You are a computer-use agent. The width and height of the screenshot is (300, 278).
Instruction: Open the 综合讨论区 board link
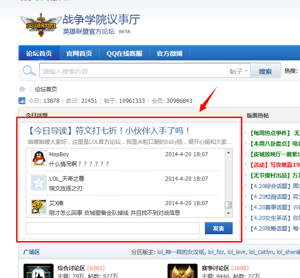(71, 268)
